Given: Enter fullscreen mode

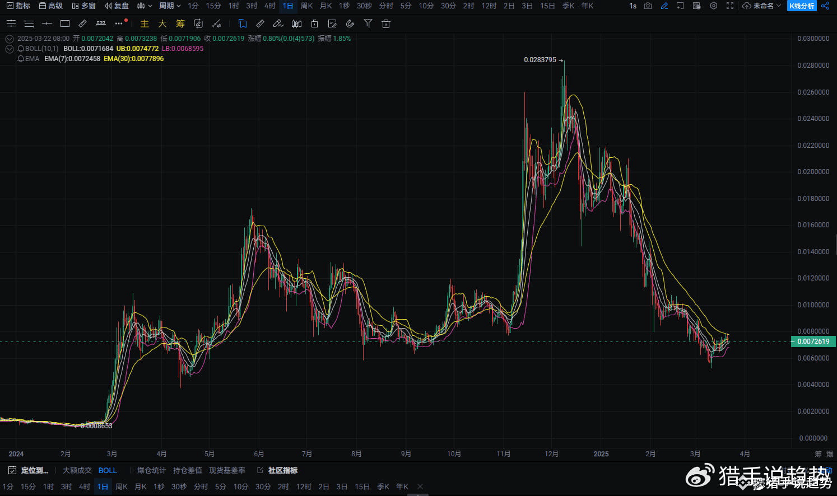Looking at the screenshot, I should [x=729, y=6].
